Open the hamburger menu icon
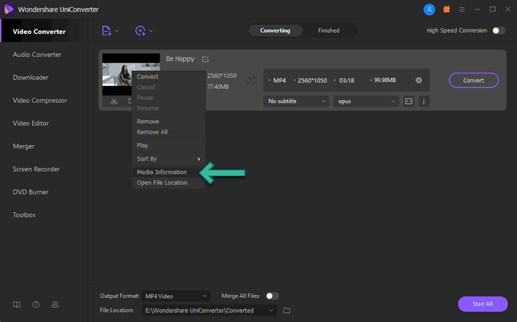The width and height of the screenshot is (517, 322). [x=462, y=10]
